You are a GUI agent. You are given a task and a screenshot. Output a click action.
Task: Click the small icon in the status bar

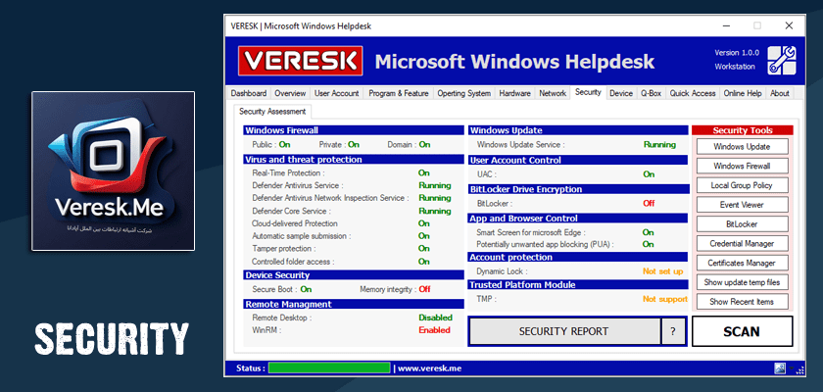[x=780, y=369]
